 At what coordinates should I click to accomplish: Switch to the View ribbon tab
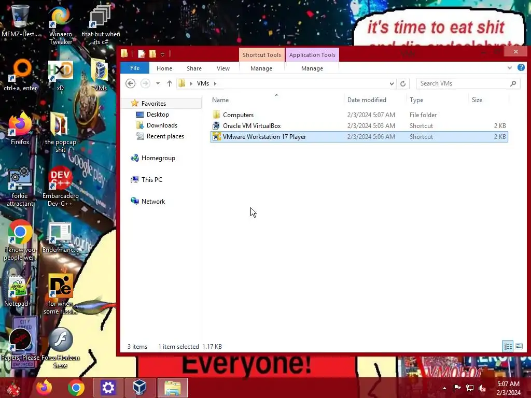coord(223,68)
